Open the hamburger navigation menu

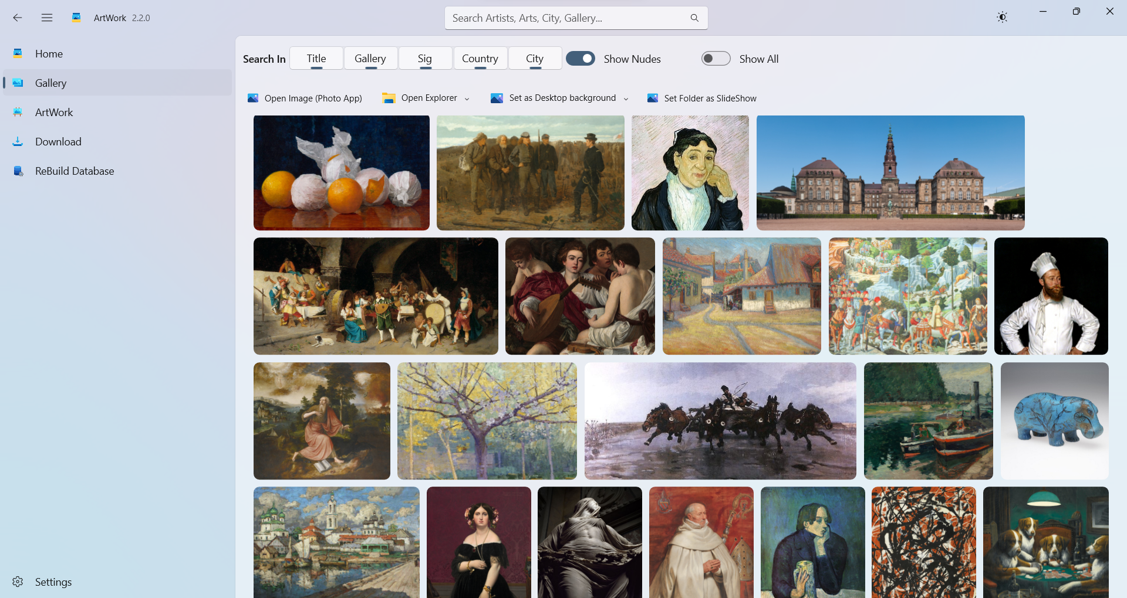coord(47,18)
